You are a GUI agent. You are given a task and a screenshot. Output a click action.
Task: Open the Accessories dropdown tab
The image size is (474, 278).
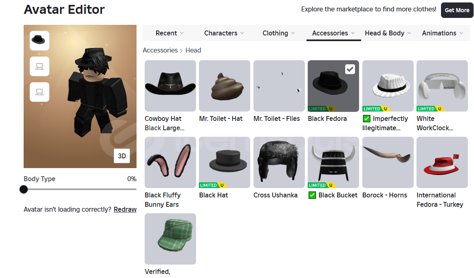pyautogui.click(x=333, y=33)
